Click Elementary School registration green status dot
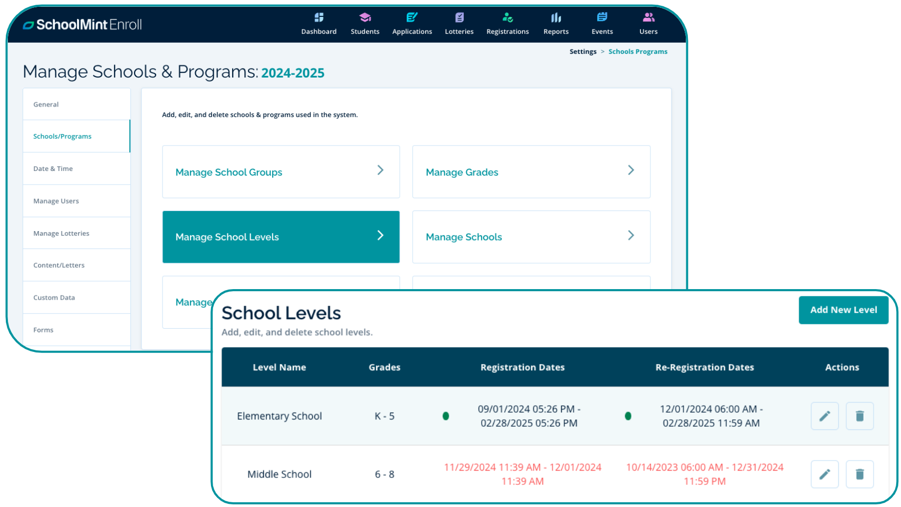Image resolution: width=901 pixels, height=507 pixels. [446, 416]
